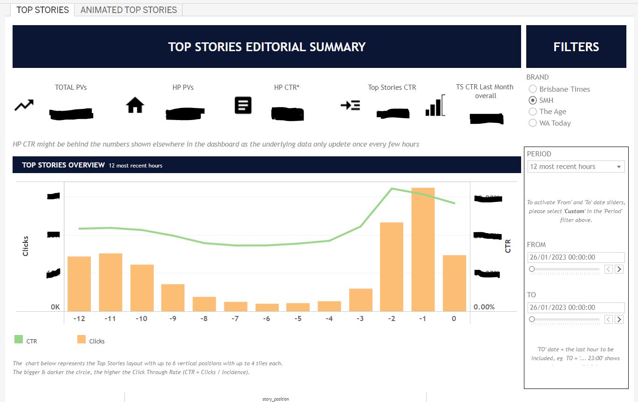Click the FROM date input field
Image resolution: width=638 pixels, height=402 pixels.
pos(576,257)
